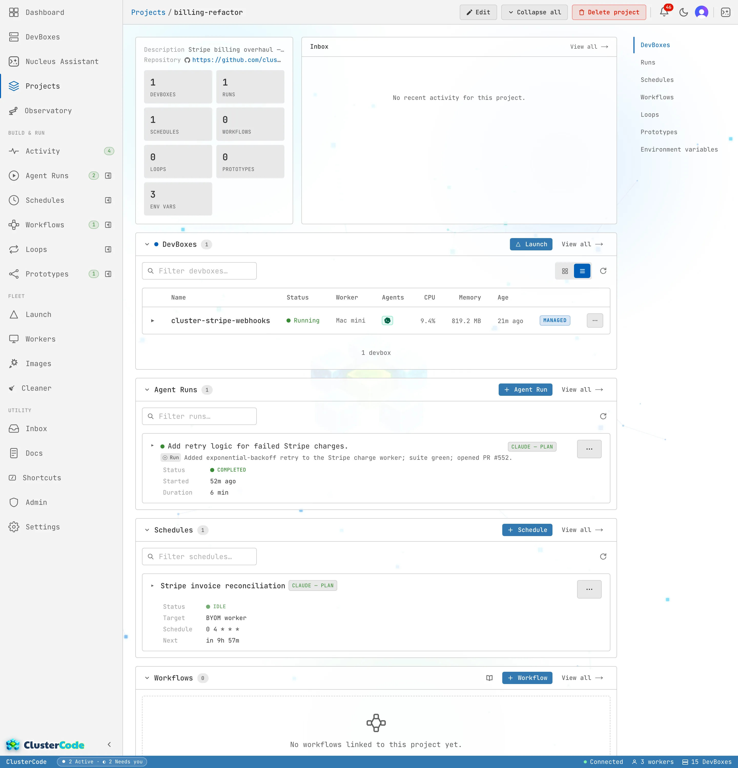Expand Stripe invoice reconciliation schedule details
Image resolution: width=738 pixels, height=768 pixels.
152,585
